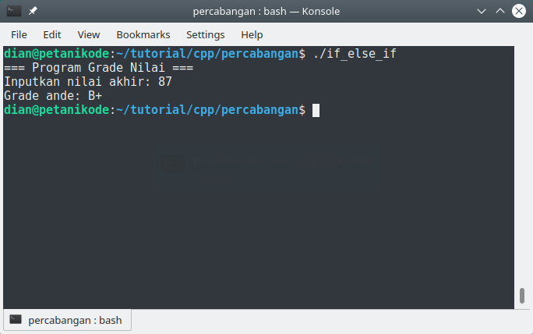Image resolution: width=533 pixels, height=334 pixels.
Task: Click the './if_else_if' command text
Action: 355,54
